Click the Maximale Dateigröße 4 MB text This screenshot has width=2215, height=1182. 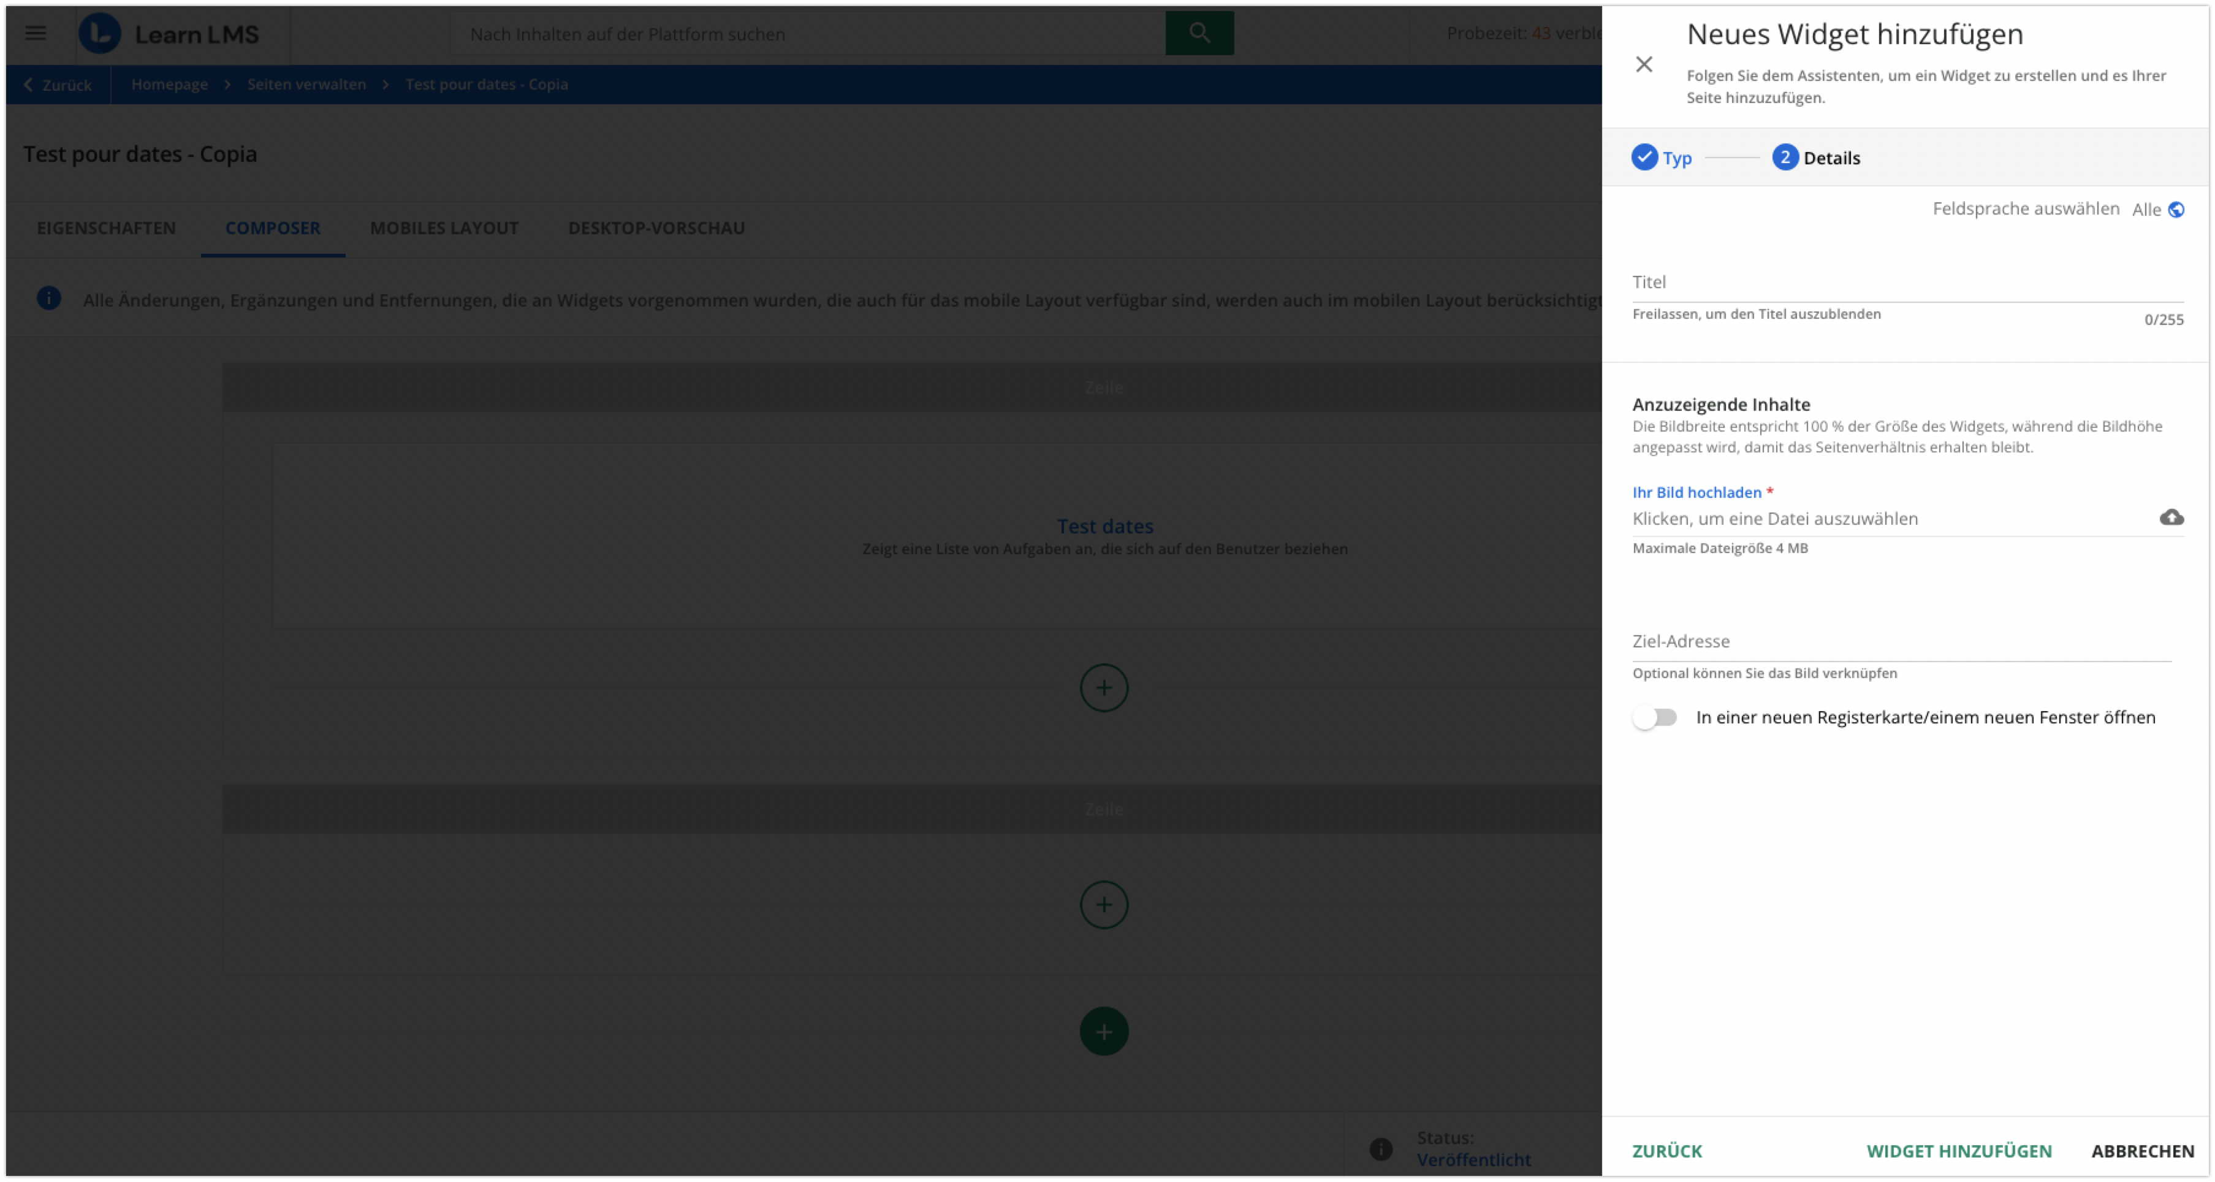pos(1720,548)
